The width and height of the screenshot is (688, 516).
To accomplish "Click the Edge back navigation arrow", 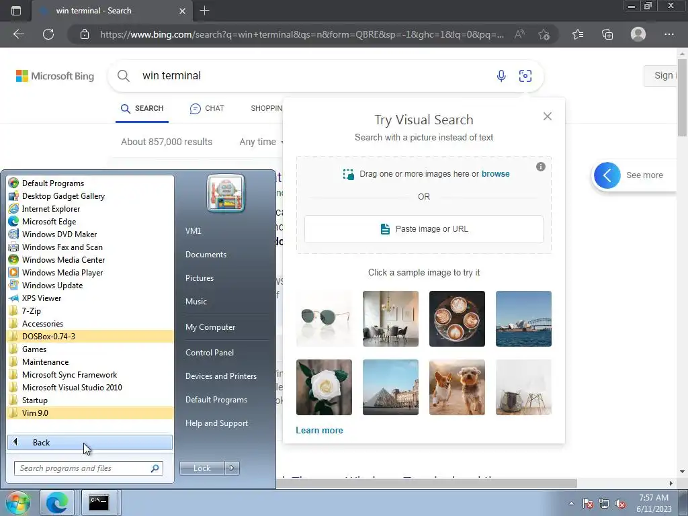I will [19, 34].
